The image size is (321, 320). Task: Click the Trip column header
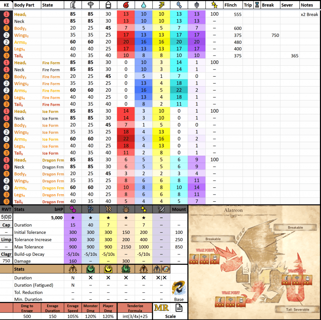[248, 5]
